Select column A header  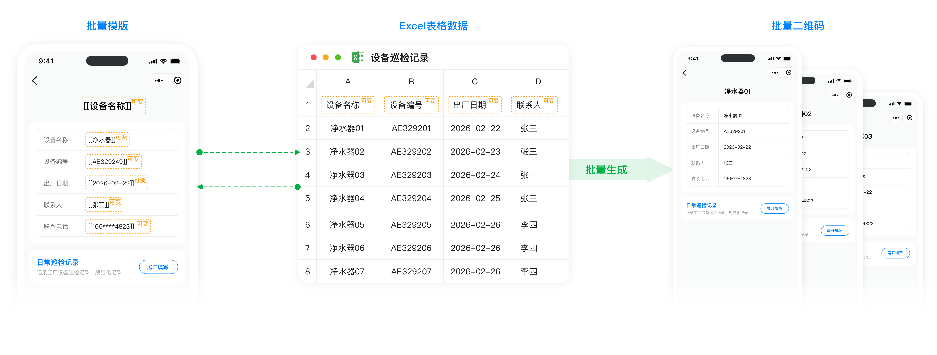348,82
